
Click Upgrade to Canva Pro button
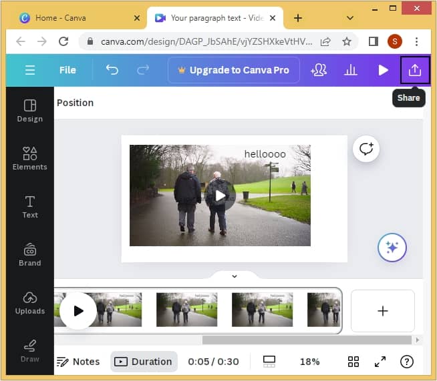234,70
